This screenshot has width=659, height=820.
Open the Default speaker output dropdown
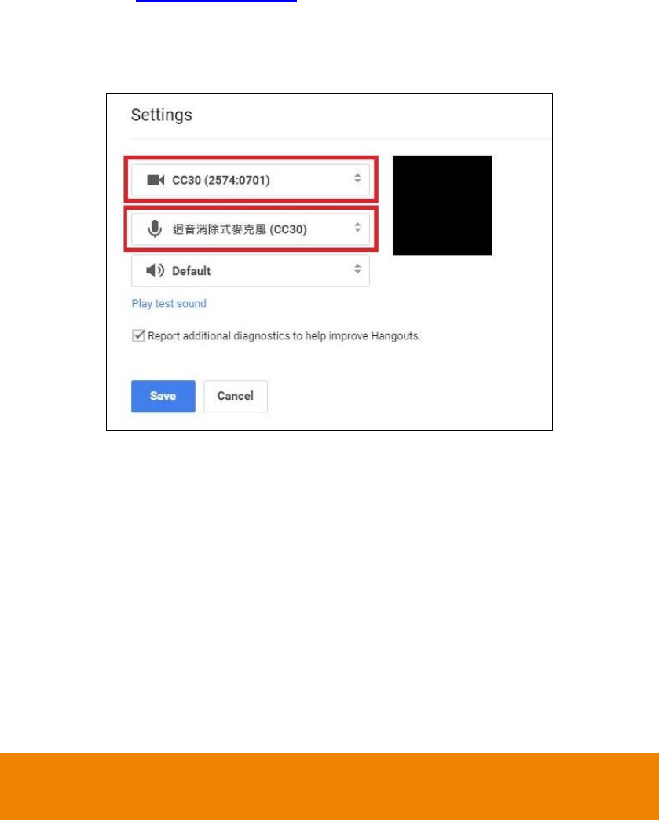coord(251,271)
